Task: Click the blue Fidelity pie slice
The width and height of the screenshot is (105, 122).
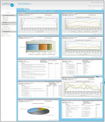Action: tap(33, 110)
